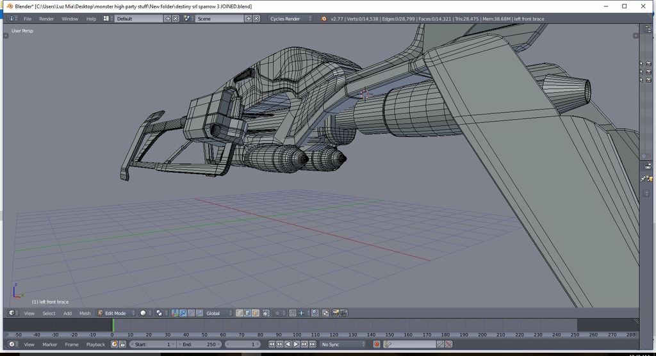The width and height of the screenshot is (656, 356).
Task: Open the timeline Marker menu
Action: click(x=49, y=344)
